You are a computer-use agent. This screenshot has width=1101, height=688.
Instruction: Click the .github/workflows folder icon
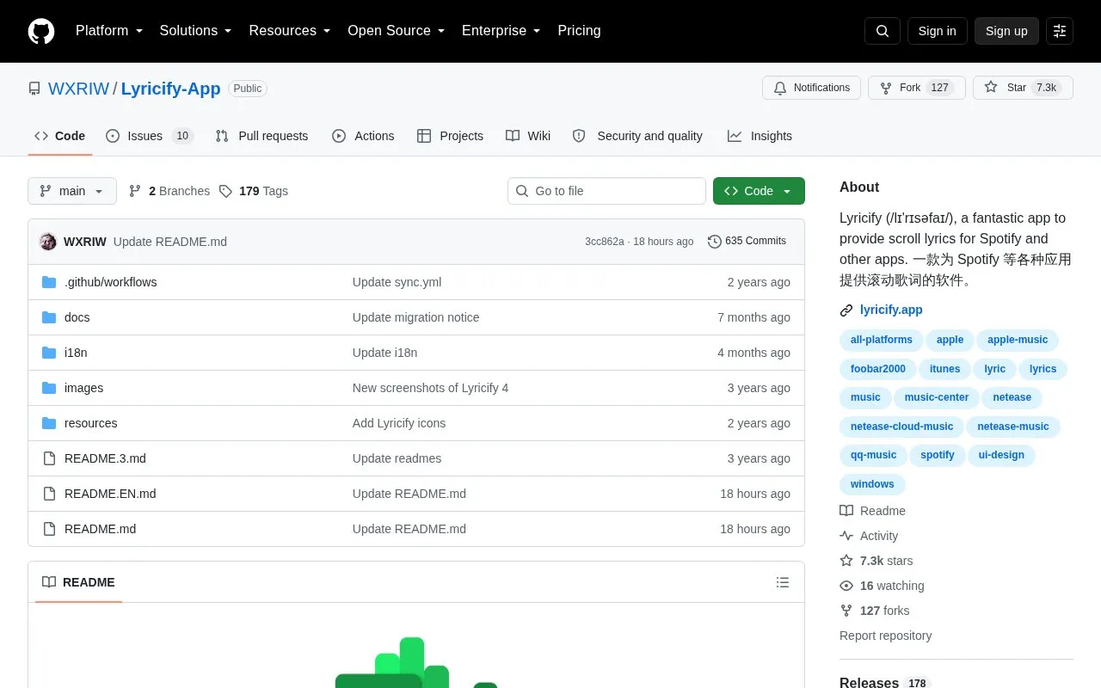coord(49,282)
